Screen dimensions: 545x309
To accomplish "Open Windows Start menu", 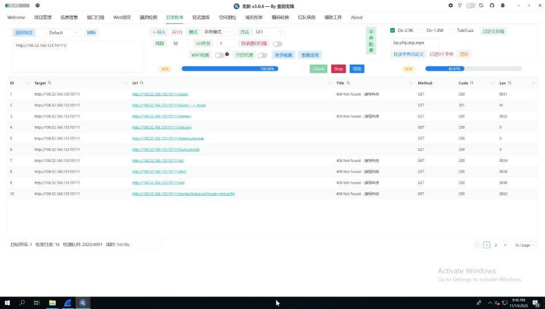I will tap(7, 303).
